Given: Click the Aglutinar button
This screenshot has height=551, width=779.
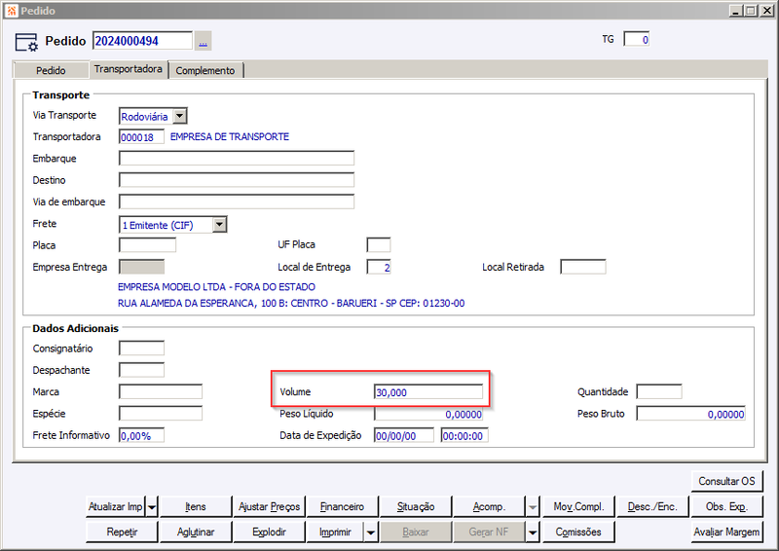Looking at the screenshot, I should tap(196, 533).
